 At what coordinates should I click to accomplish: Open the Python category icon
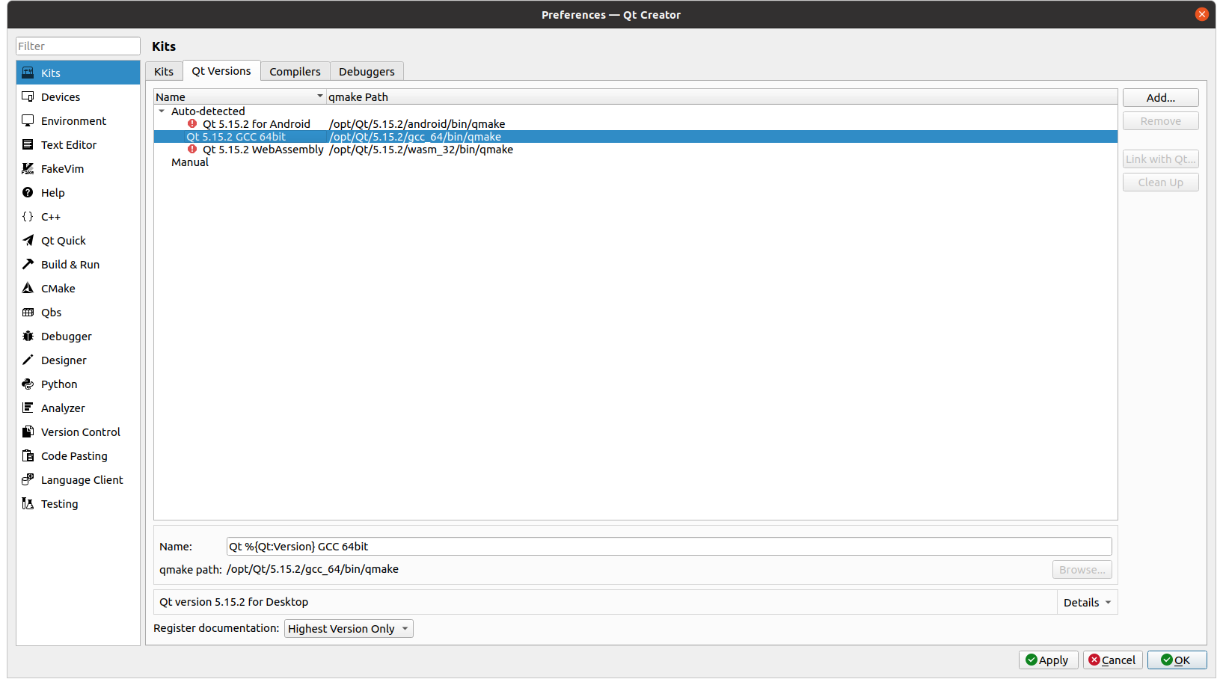[28, 384]
